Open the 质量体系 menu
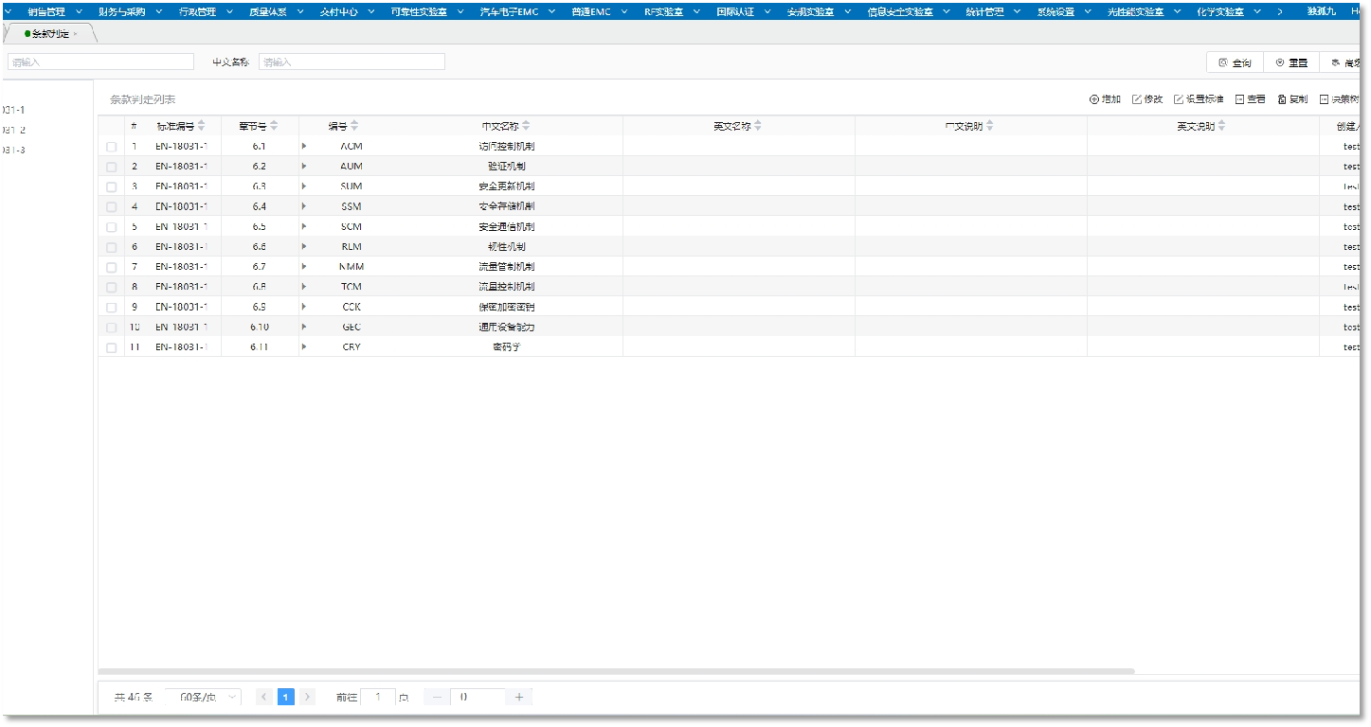The image size is (1371, 727). [x=274, y=11]
